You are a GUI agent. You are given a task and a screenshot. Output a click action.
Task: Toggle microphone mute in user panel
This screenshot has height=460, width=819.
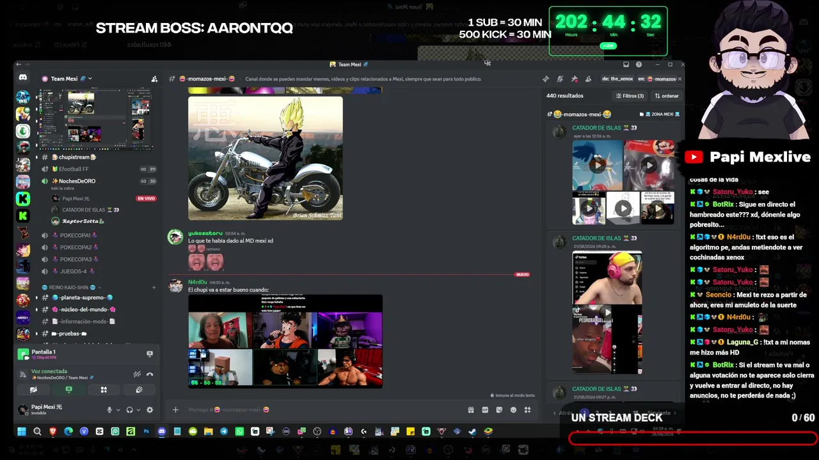point(109,410)
